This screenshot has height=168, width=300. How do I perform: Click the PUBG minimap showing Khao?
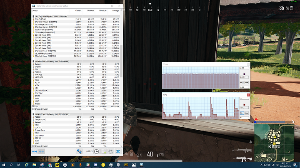coord(274,142)
